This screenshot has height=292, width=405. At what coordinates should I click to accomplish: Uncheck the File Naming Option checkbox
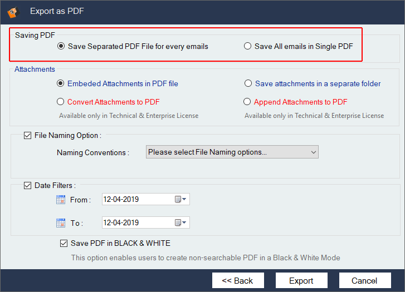[x=28, y=135]
